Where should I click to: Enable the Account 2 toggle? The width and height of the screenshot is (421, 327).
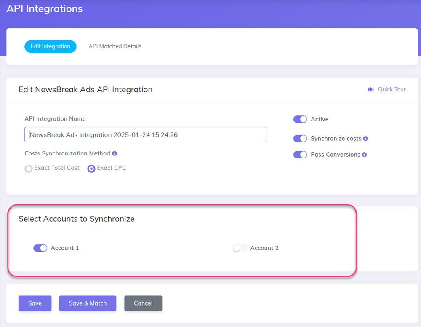tap(240, 248)
